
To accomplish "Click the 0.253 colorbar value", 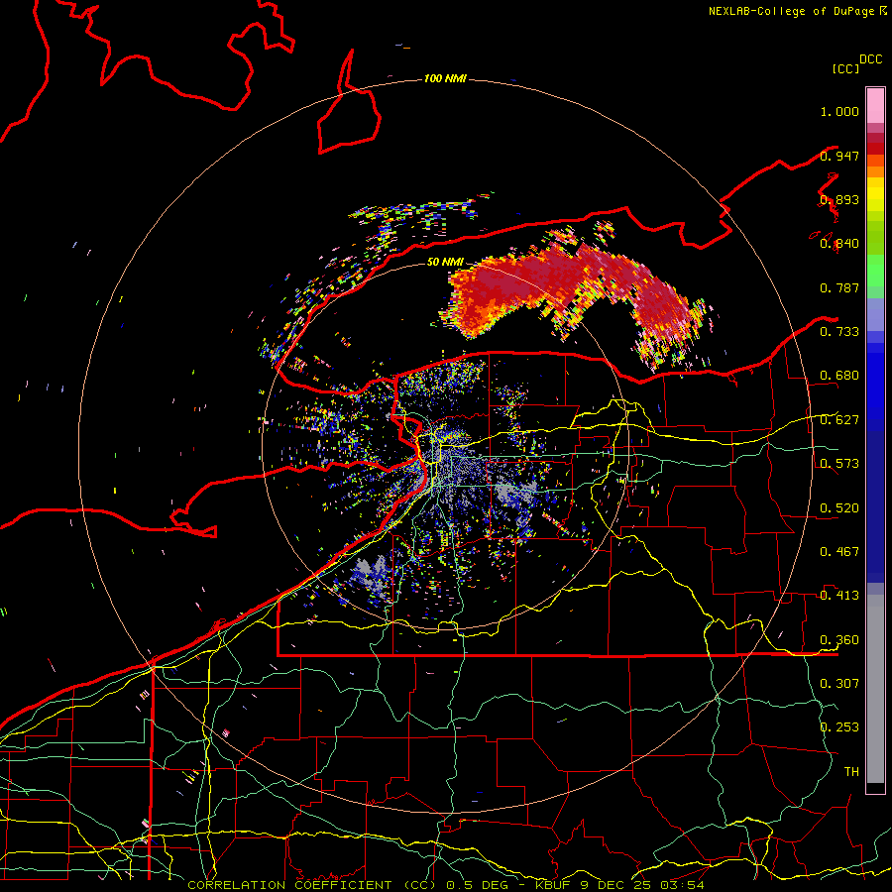I will (839, 727).
